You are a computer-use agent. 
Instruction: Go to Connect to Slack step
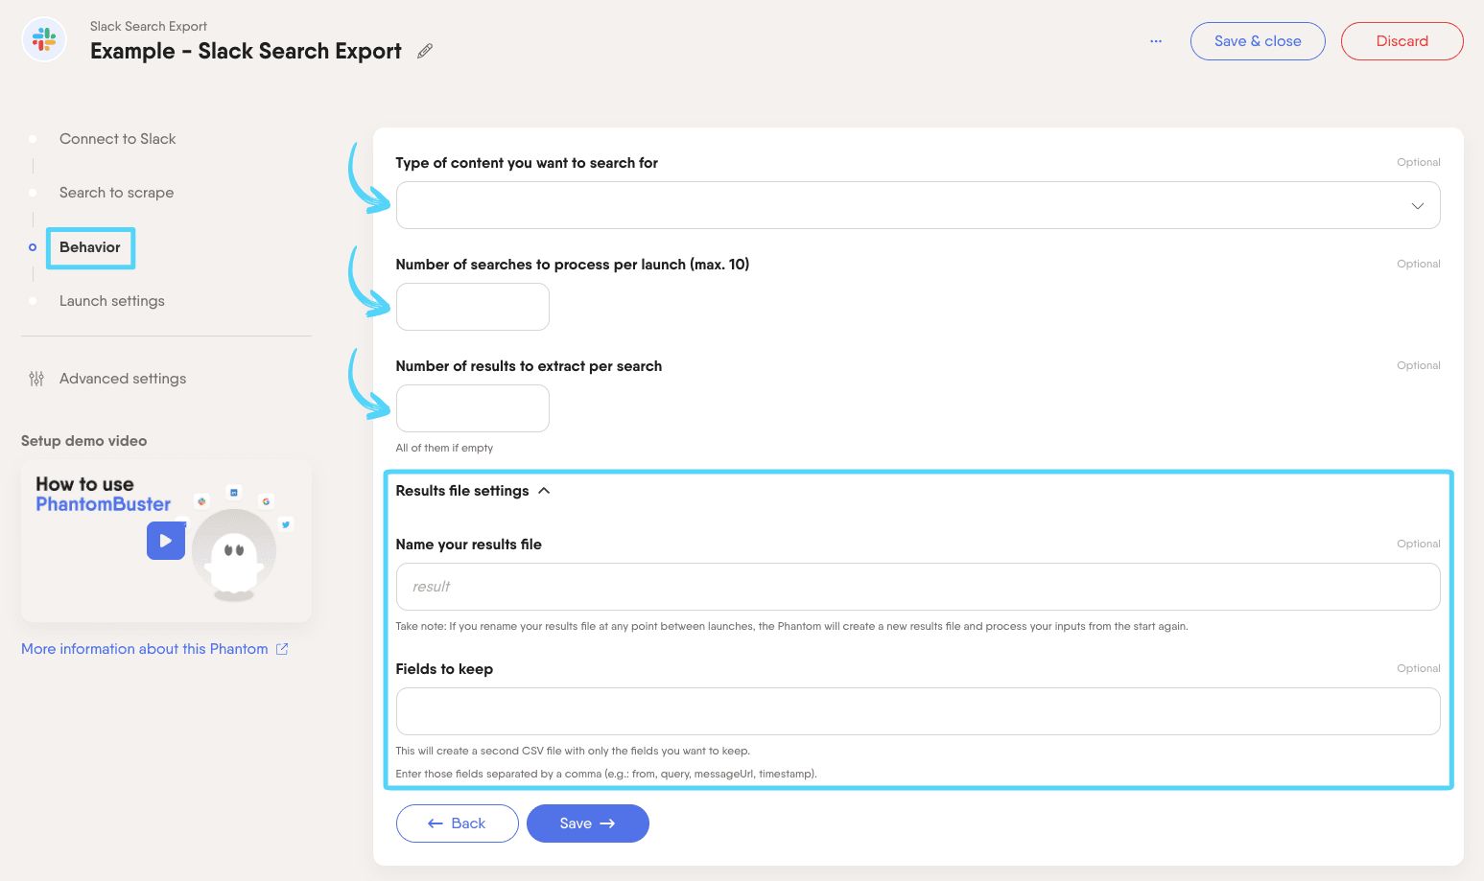pos(117,139)
